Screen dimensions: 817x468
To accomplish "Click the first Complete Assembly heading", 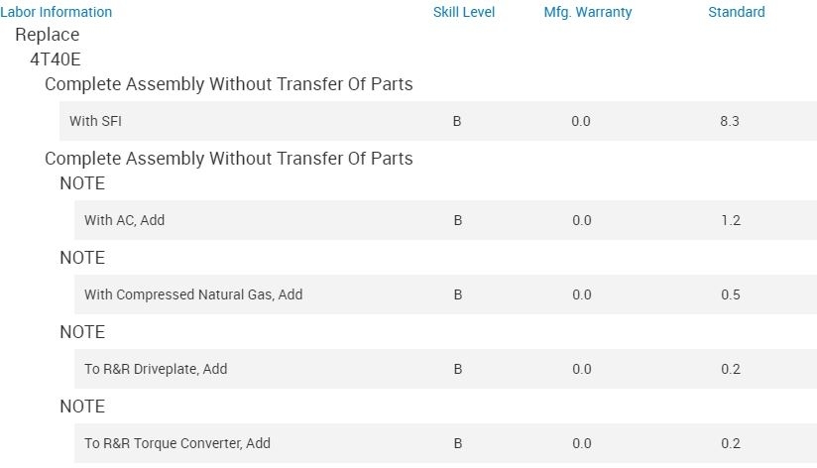I will [228, 84].
